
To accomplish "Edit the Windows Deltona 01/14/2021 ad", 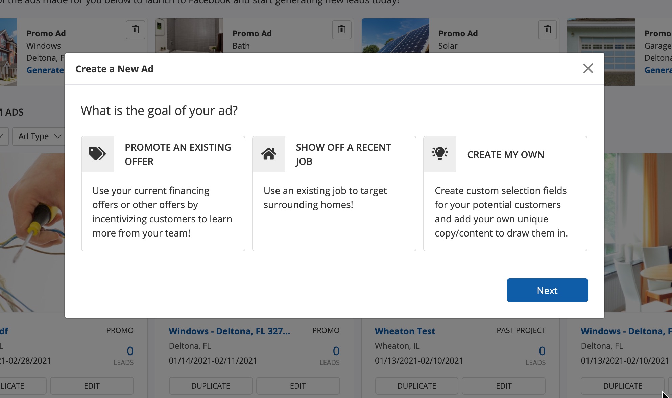I will click(x=297, y=386).
